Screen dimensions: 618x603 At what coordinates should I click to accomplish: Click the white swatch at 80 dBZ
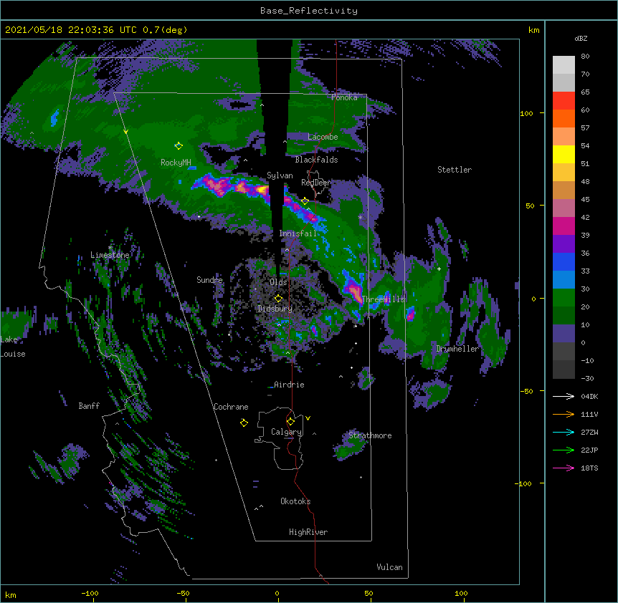(x=564, y=65)
